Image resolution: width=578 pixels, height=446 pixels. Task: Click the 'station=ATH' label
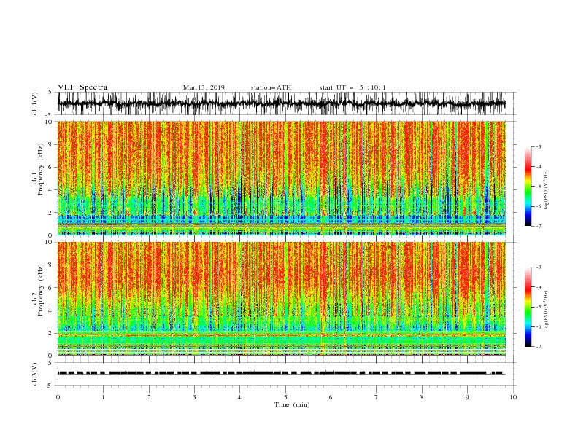271,87
